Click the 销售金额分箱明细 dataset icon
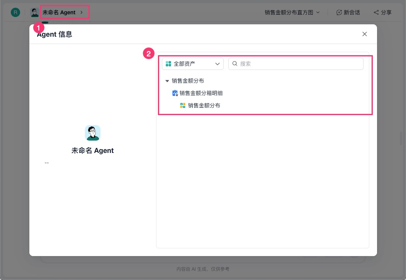The image size is (406, 280). (175, 93)
